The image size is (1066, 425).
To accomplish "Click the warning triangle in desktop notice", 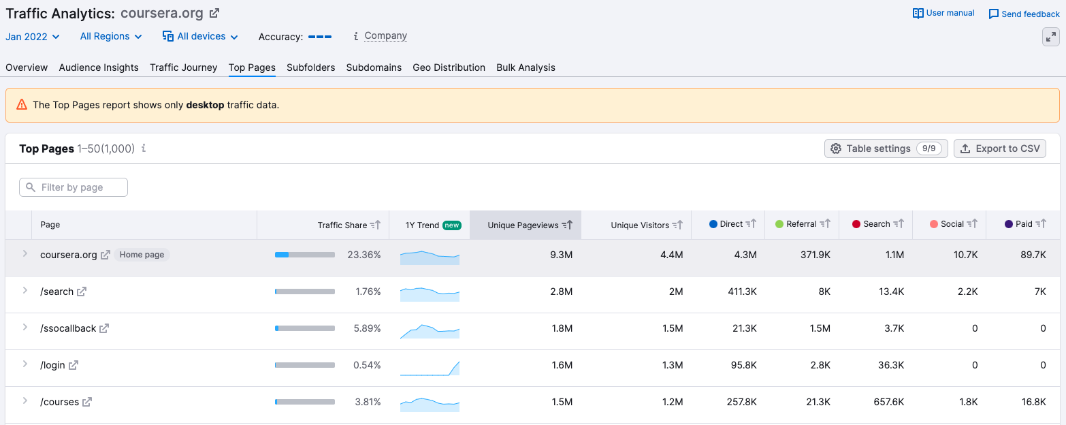I will pos(22,105).
